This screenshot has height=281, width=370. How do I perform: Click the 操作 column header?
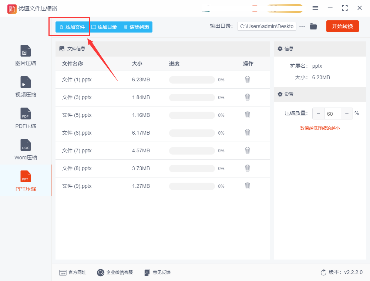pyautogui.click(x=248, y=64)
